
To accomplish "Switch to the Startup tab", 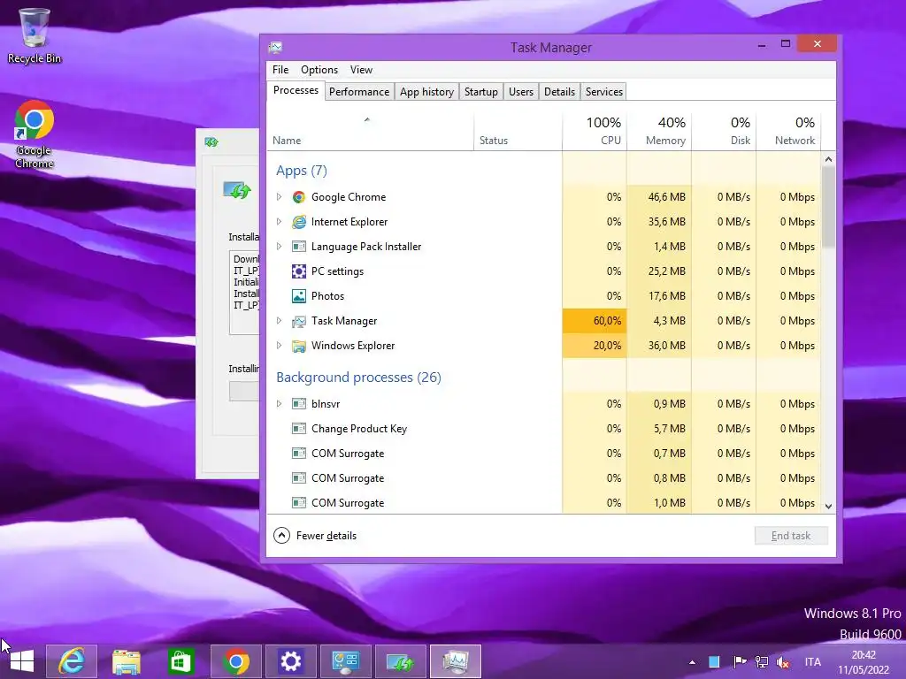I will (x=480, y=92).
